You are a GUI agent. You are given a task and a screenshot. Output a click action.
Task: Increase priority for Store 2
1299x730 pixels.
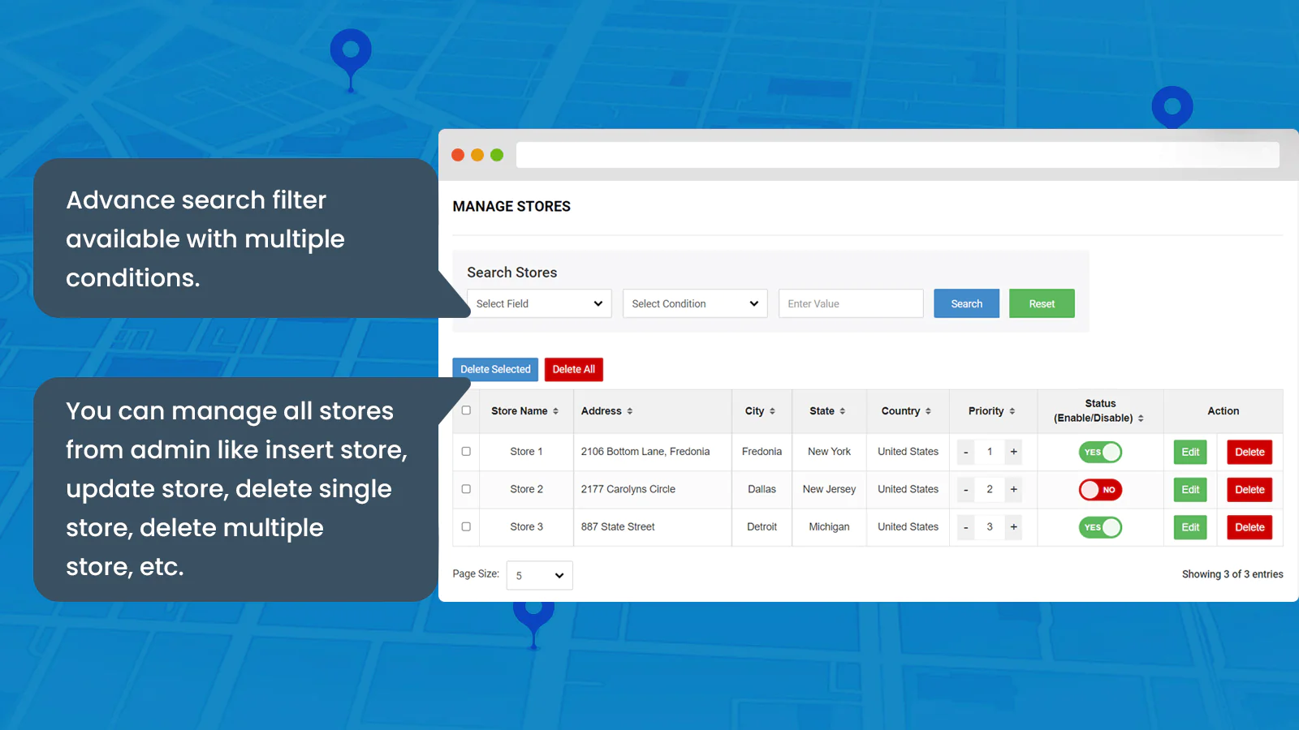pos(1013,490)
